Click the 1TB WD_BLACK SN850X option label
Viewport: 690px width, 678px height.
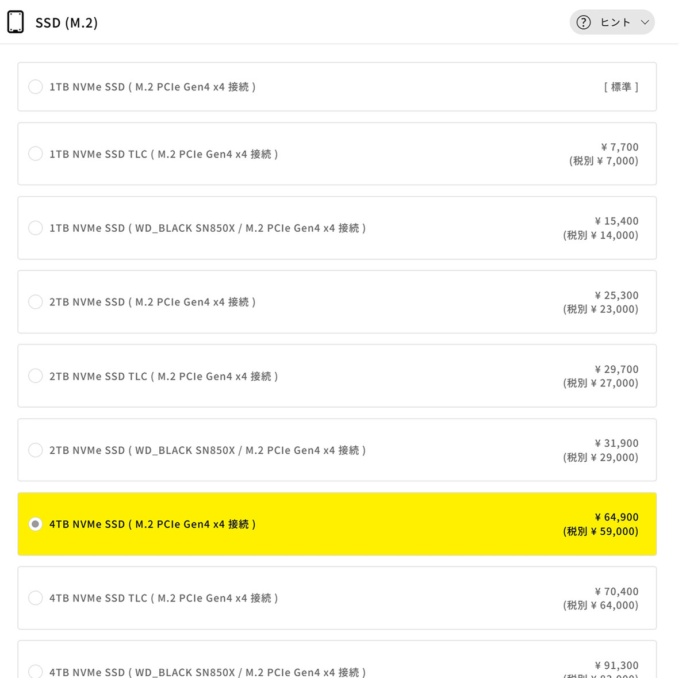pos(207,228)
